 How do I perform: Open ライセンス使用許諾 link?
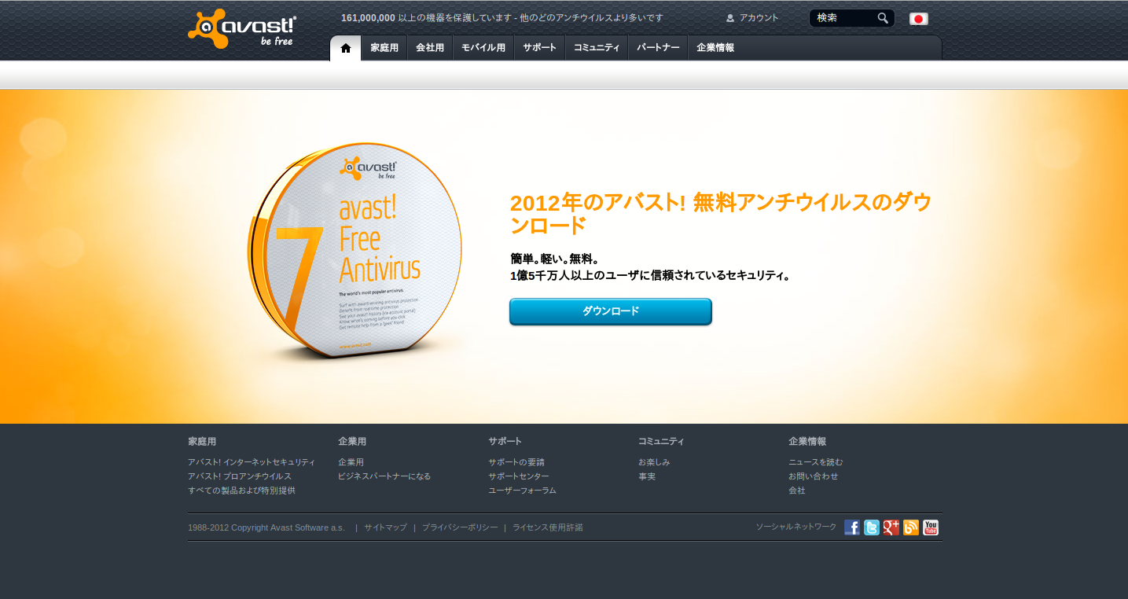[548, 527]
